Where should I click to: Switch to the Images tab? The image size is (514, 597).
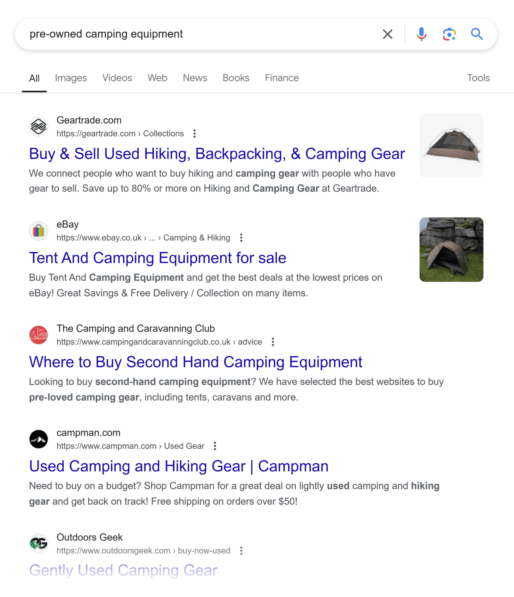coord(71,78)
